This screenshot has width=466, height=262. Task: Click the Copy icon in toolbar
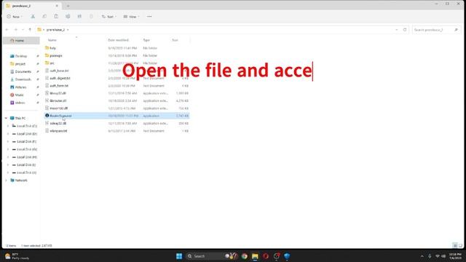tap(44, 17)
